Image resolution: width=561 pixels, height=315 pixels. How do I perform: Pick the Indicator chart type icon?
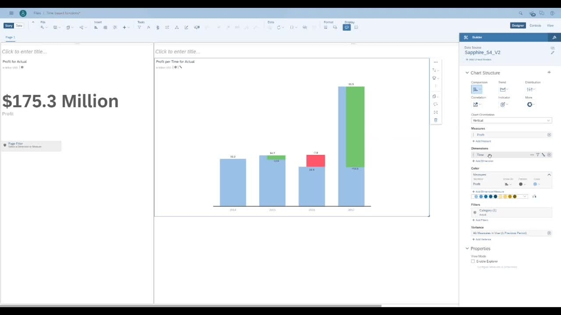click(503, 105)
